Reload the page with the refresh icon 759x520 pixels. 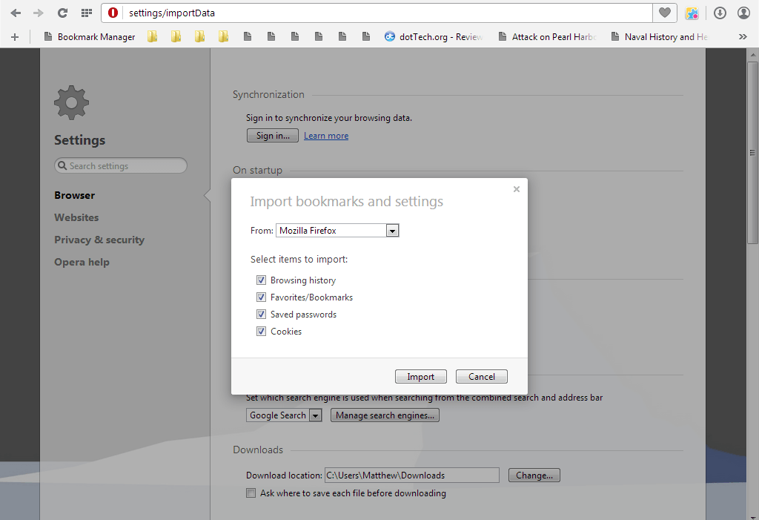[x=62, y=13]
